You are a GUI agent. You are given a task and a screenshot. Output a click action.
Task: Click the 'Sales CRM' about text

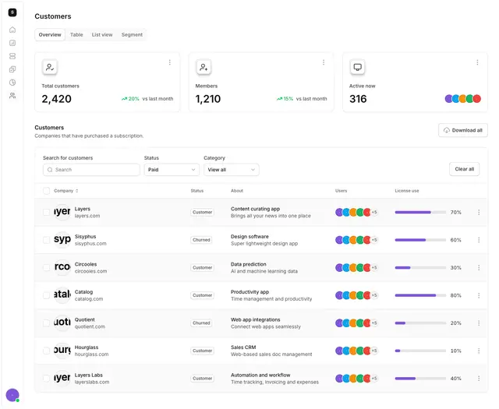coord(243,347)
